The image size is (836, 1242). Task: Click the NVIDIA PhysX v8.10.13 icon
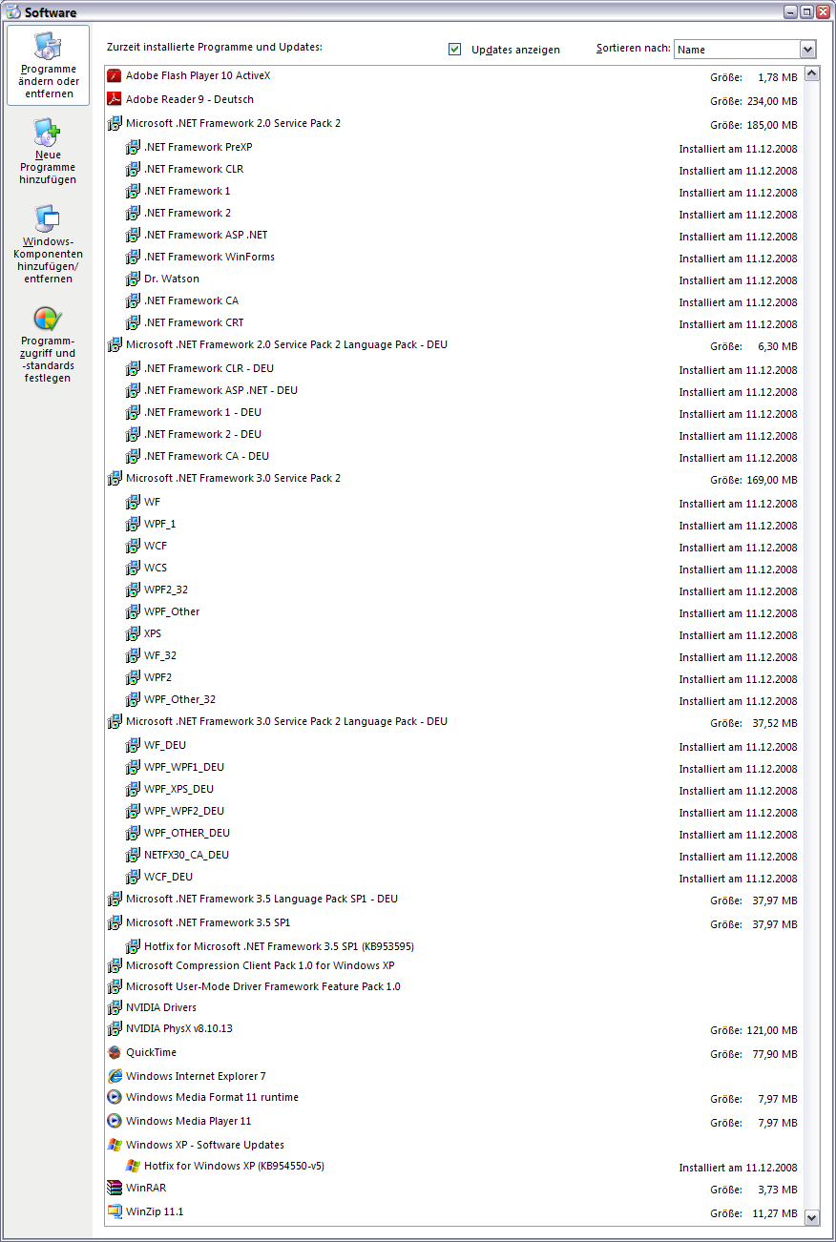click(x=115, y=1028)
